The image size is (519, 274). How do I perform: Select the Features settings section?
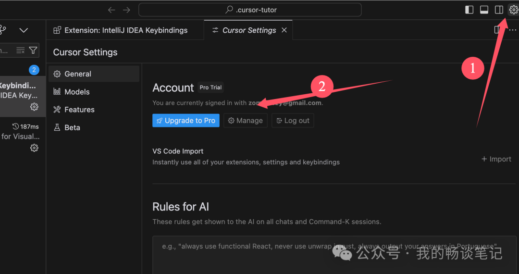94,110
